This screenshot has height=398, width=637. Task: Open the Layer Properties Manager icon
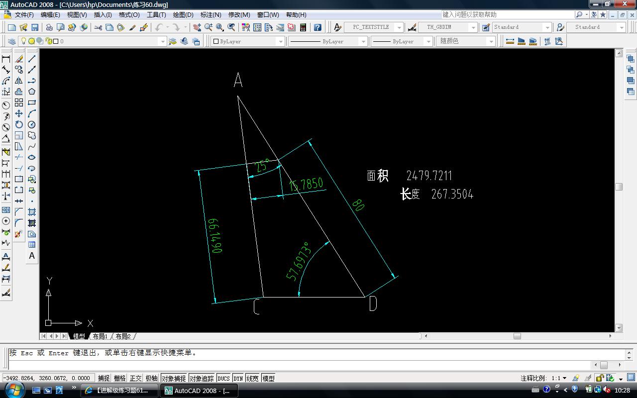pyautogui.click(x=12, y=41)
